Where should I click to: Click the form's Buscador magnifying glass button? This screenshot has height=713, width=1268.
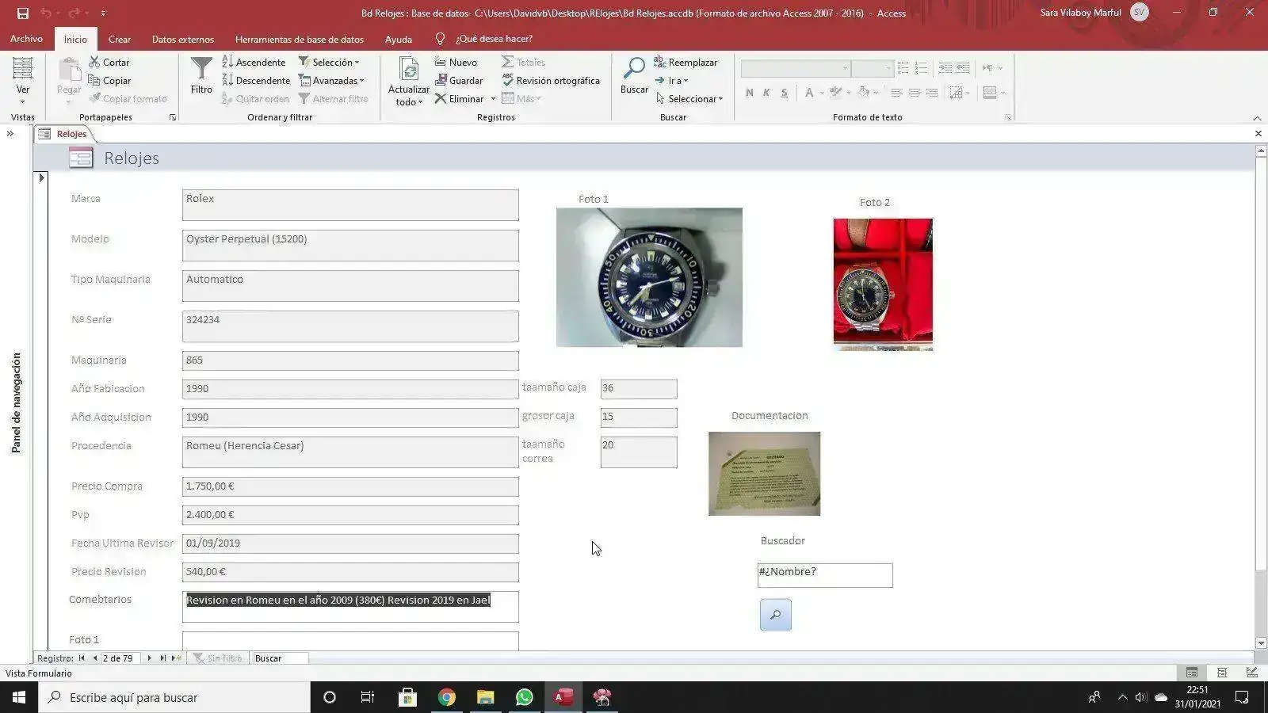pos(775,614)
